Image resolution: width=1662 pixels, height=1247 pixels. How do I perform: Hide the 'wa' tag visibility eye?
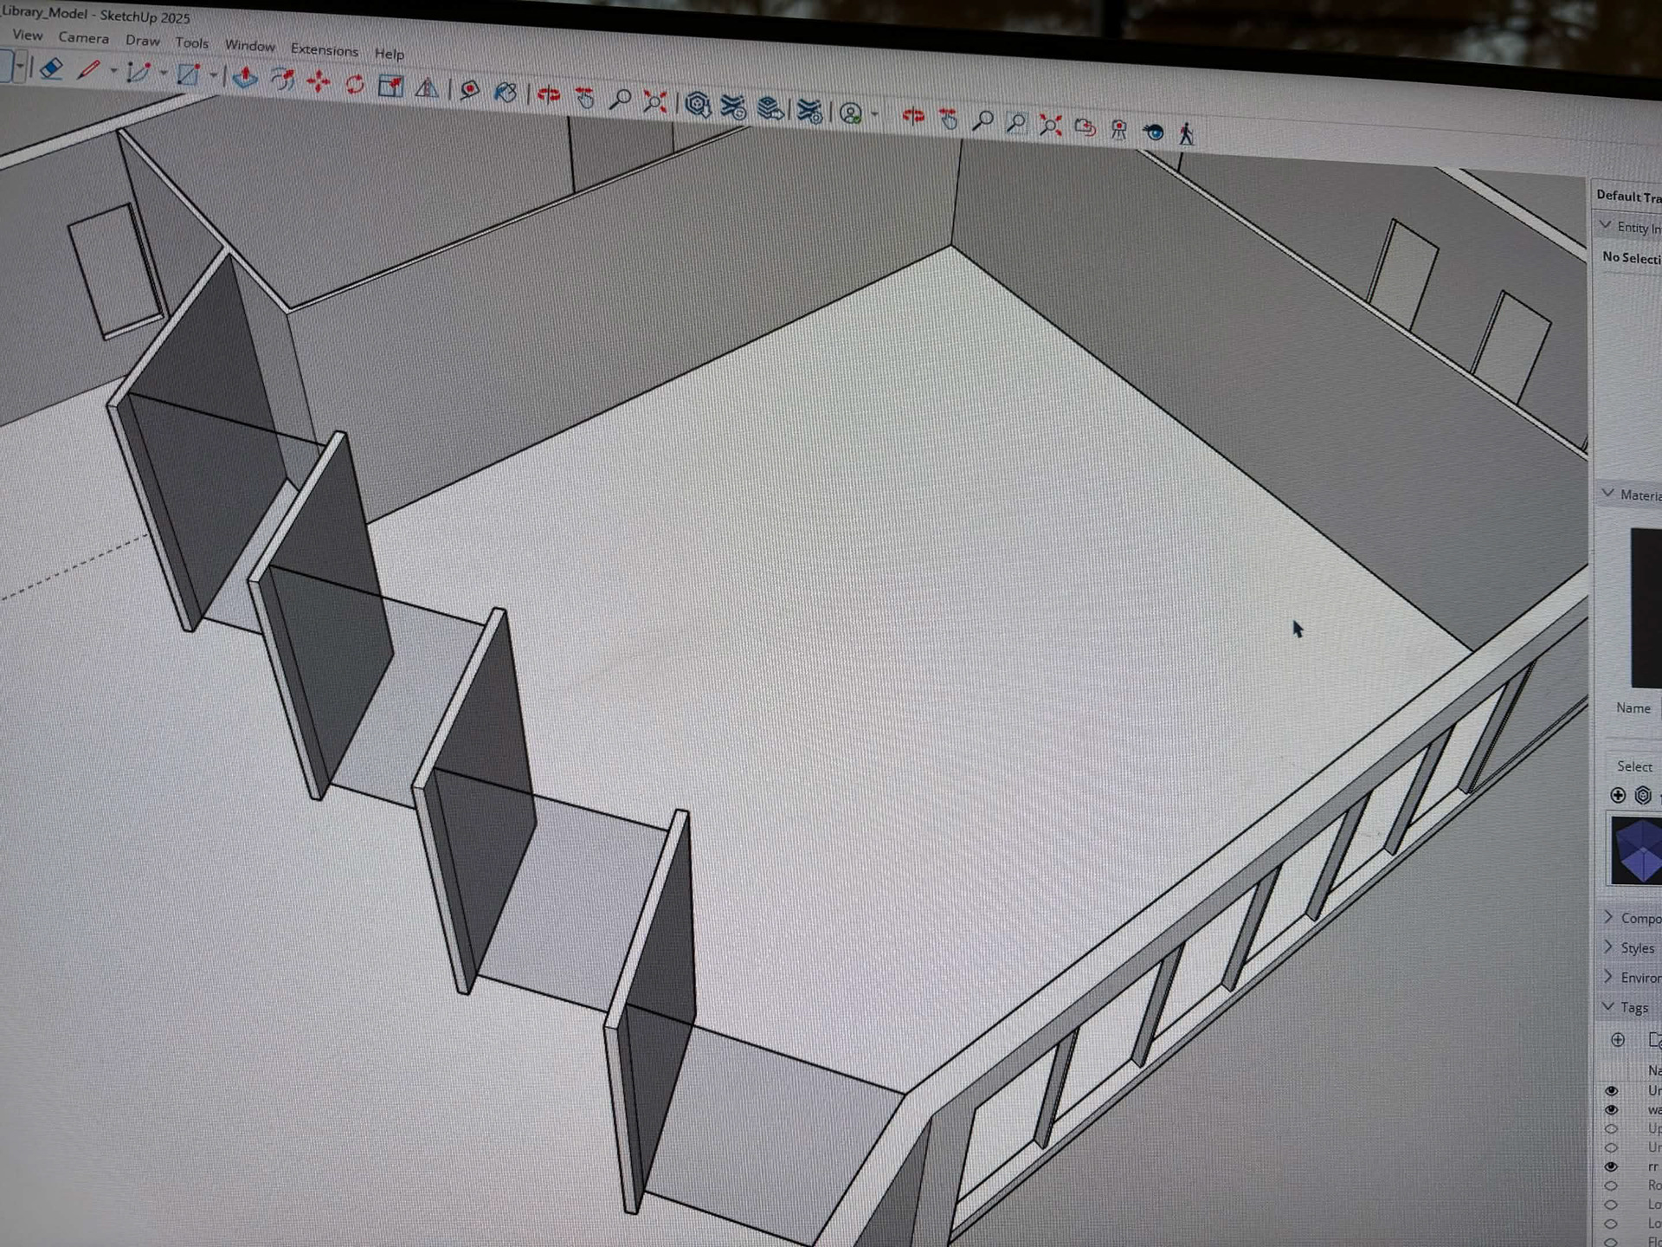[x=1611, y=1109]
